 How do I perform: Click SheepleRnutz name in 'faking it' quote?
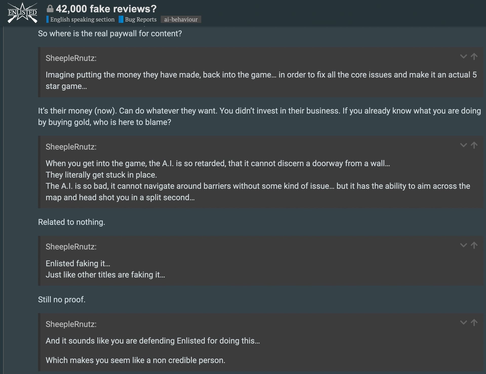[x=71, y=247]
